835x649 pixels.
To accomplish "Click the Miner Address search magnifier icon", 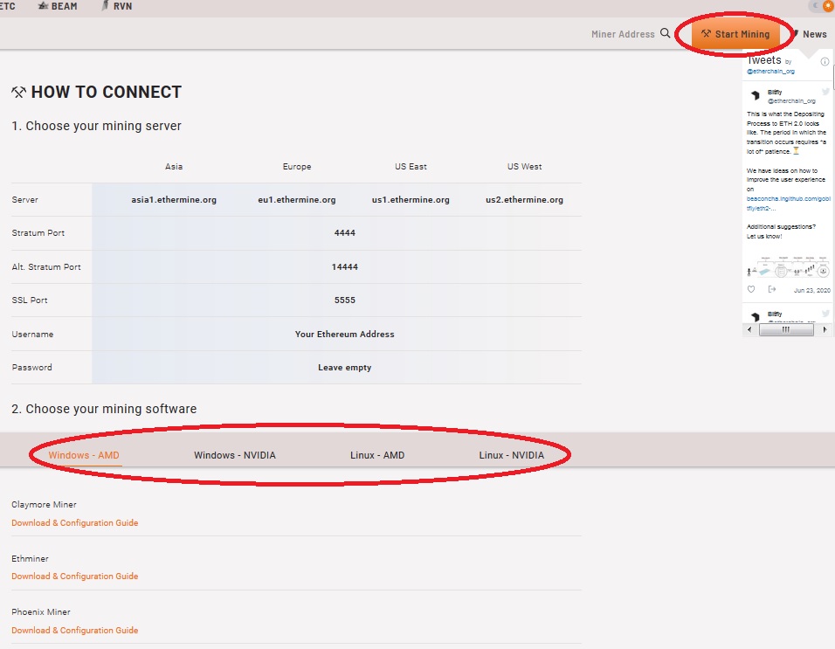I will tap(666, 34).
